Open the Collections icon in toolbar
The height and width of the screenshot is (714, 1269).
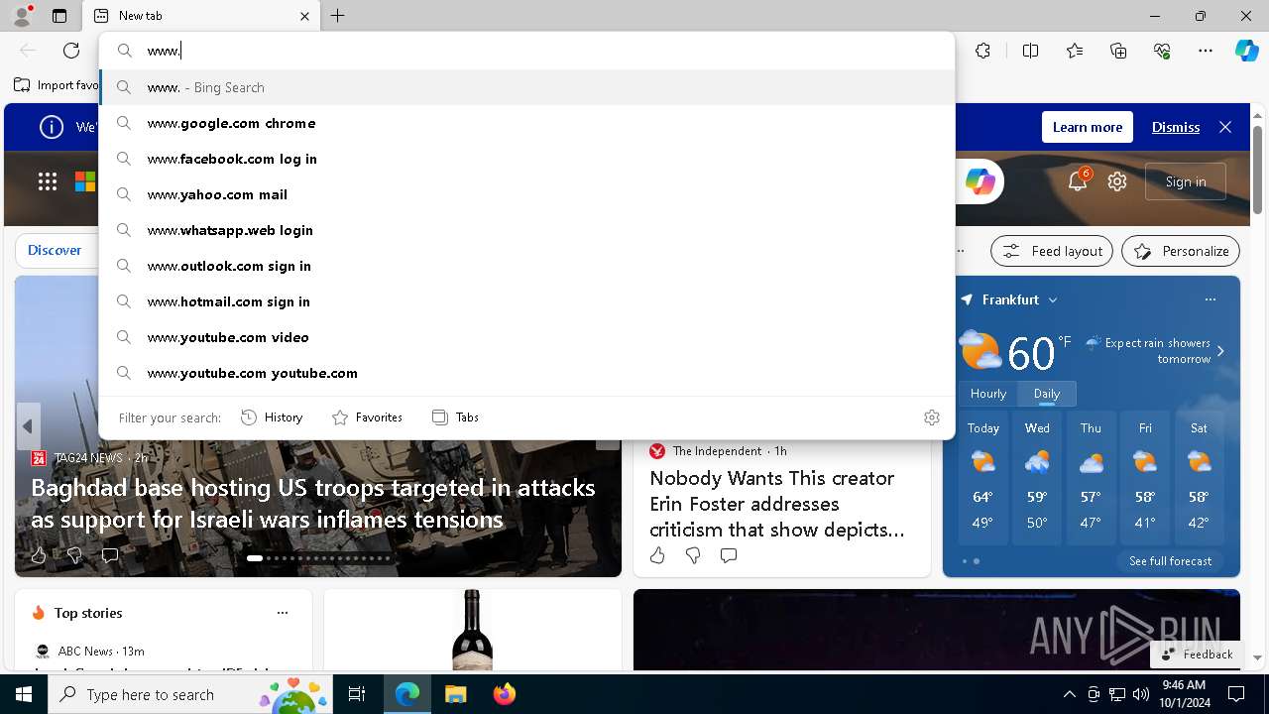(1118, 51)
